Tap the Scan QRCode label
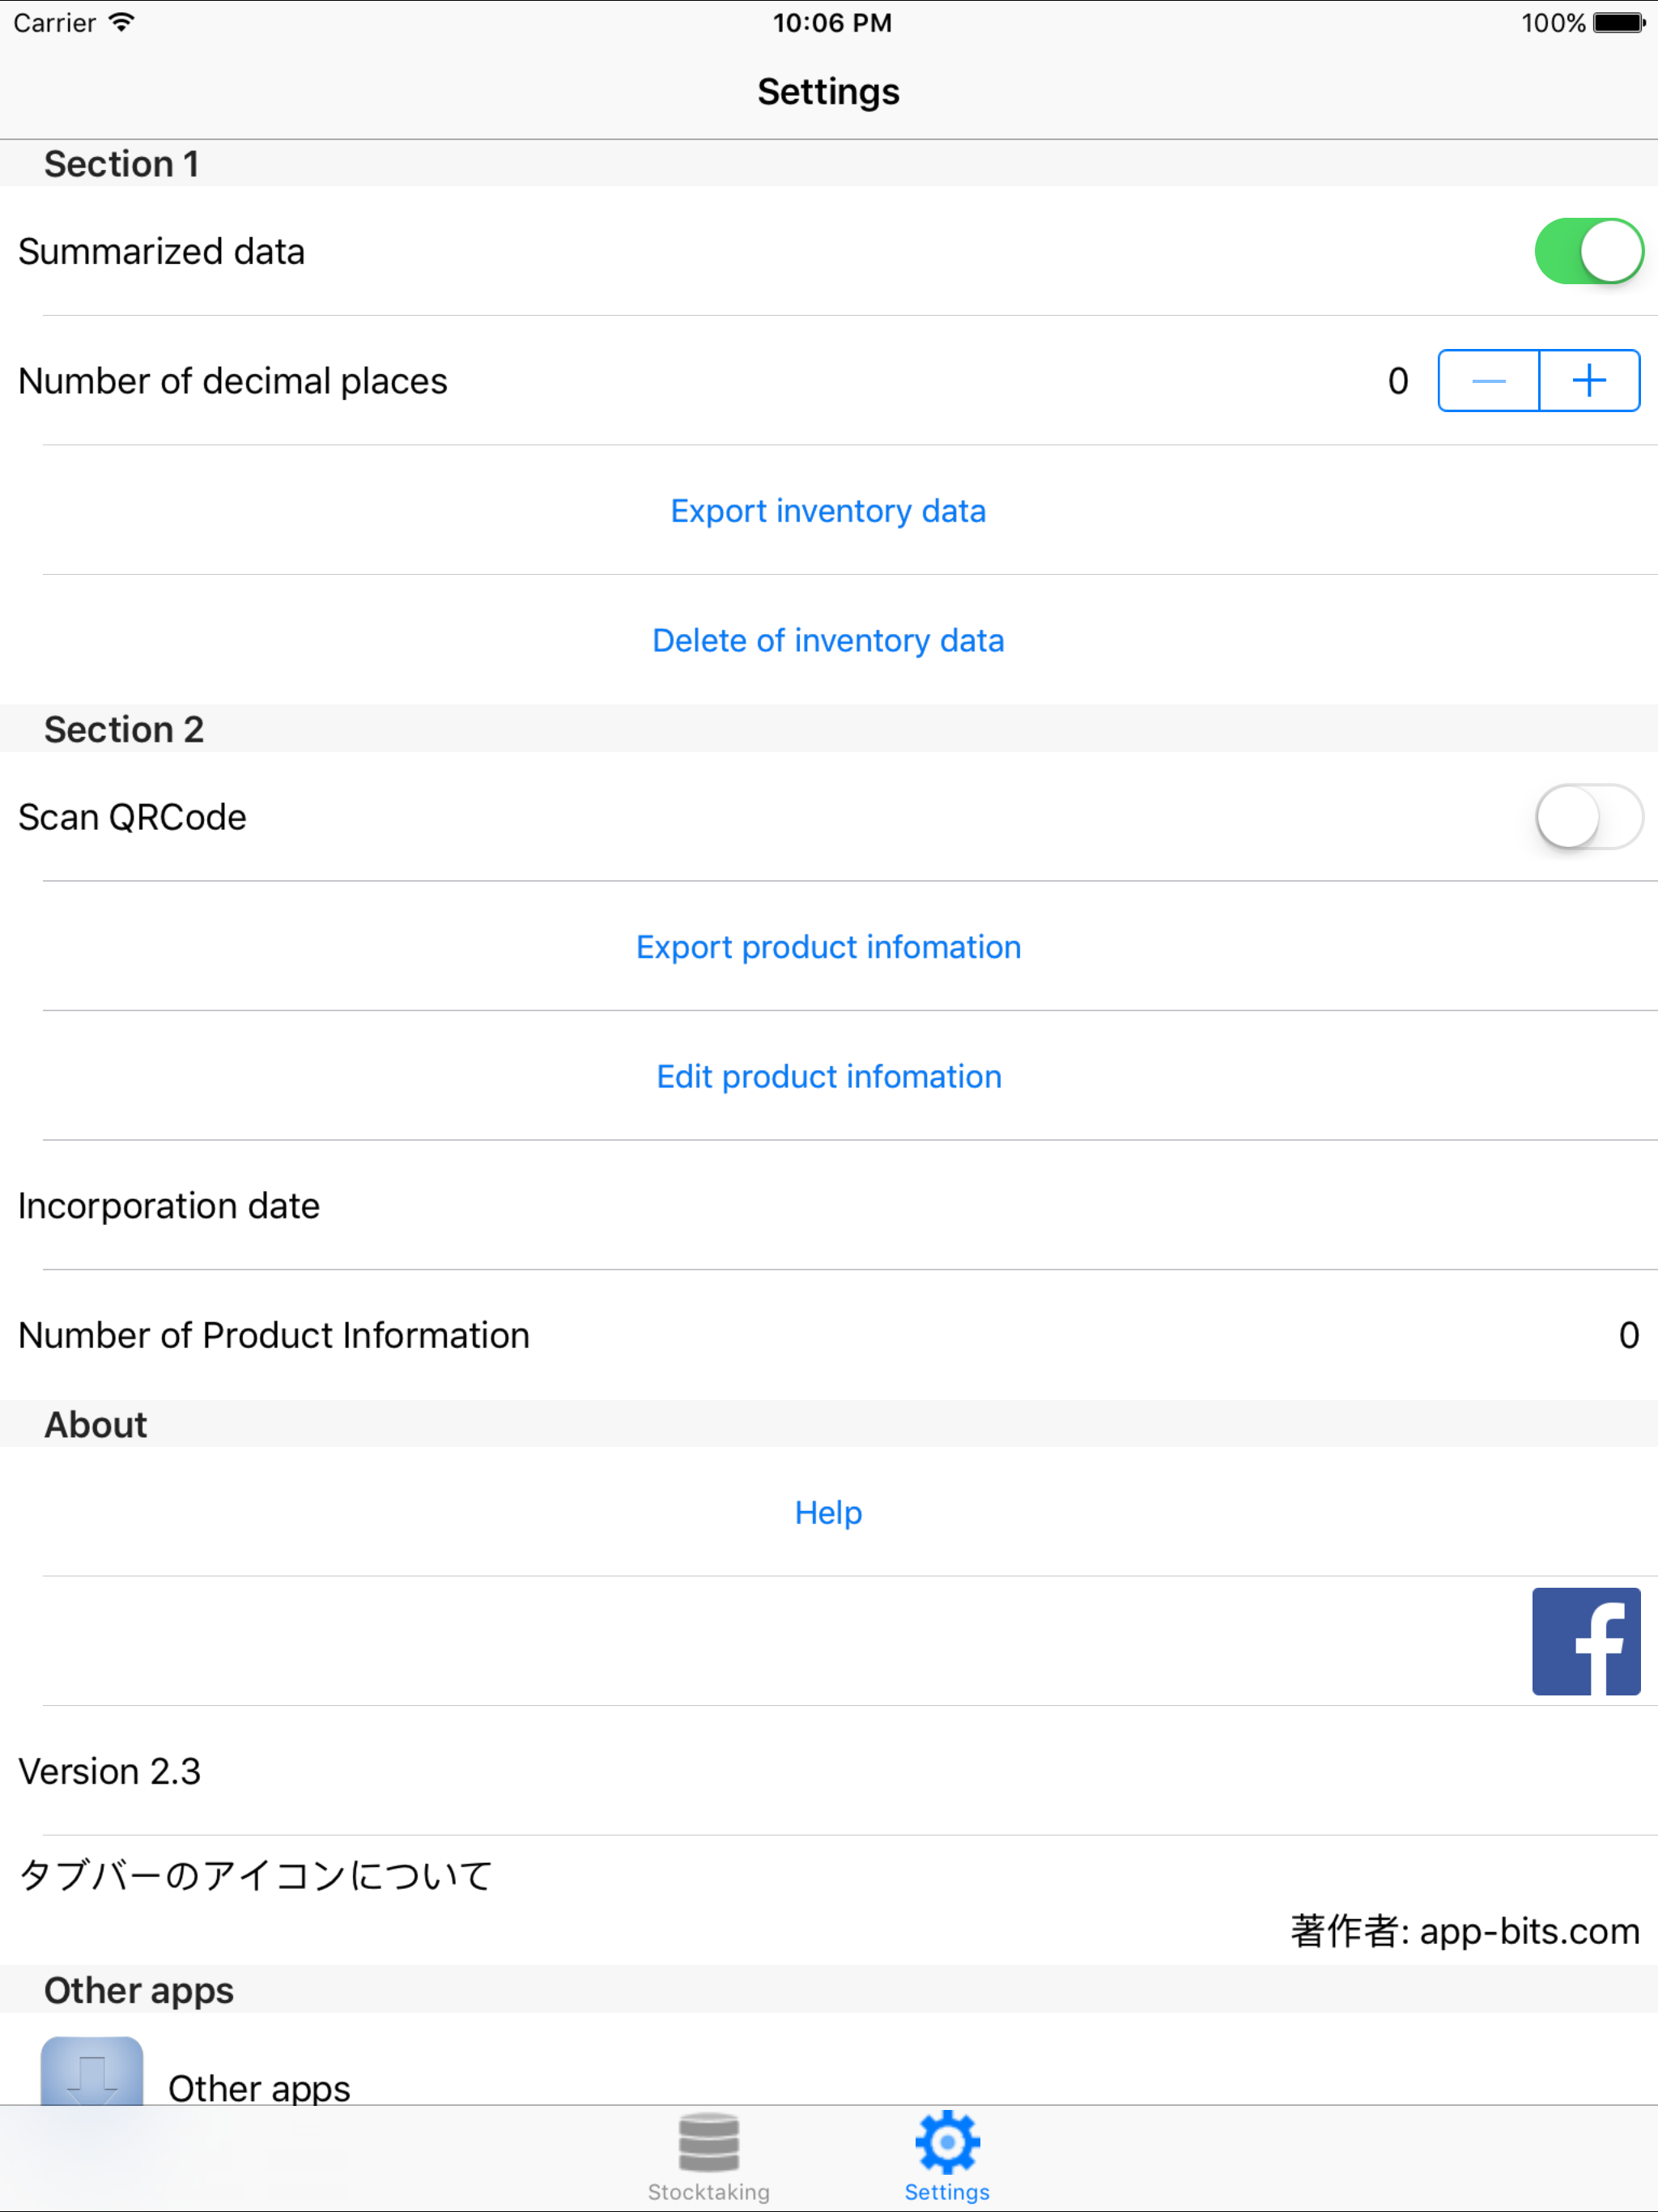 coord(132,817)
